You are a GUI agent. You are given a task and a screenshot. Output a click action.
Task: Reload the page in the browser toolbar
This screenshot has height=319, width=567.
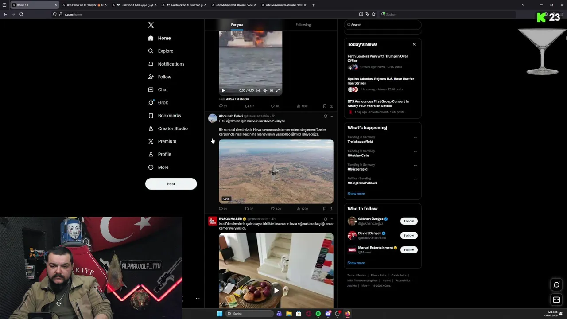pos(21,14)
